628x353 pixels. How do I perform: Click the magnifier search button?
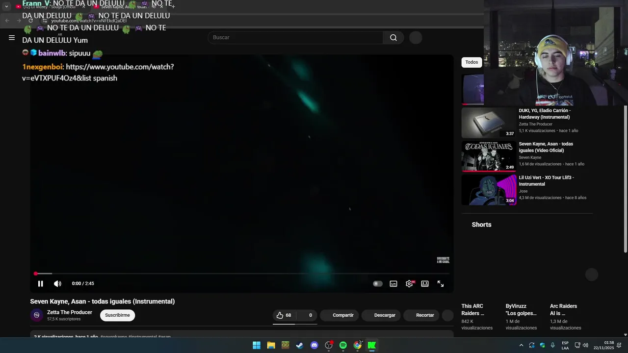click(393, 37)
